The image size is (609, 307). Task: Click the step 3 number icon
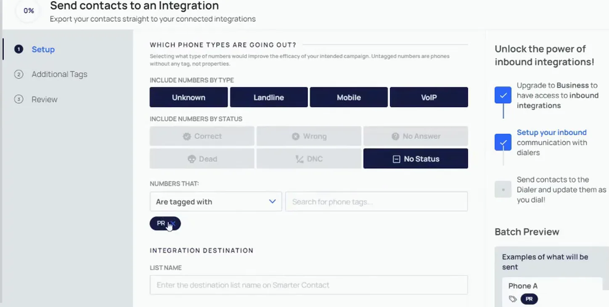pos(19,100)
